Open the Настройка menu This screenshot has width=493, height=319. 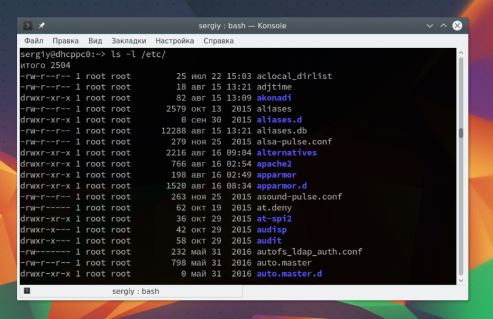click(175, 41)
